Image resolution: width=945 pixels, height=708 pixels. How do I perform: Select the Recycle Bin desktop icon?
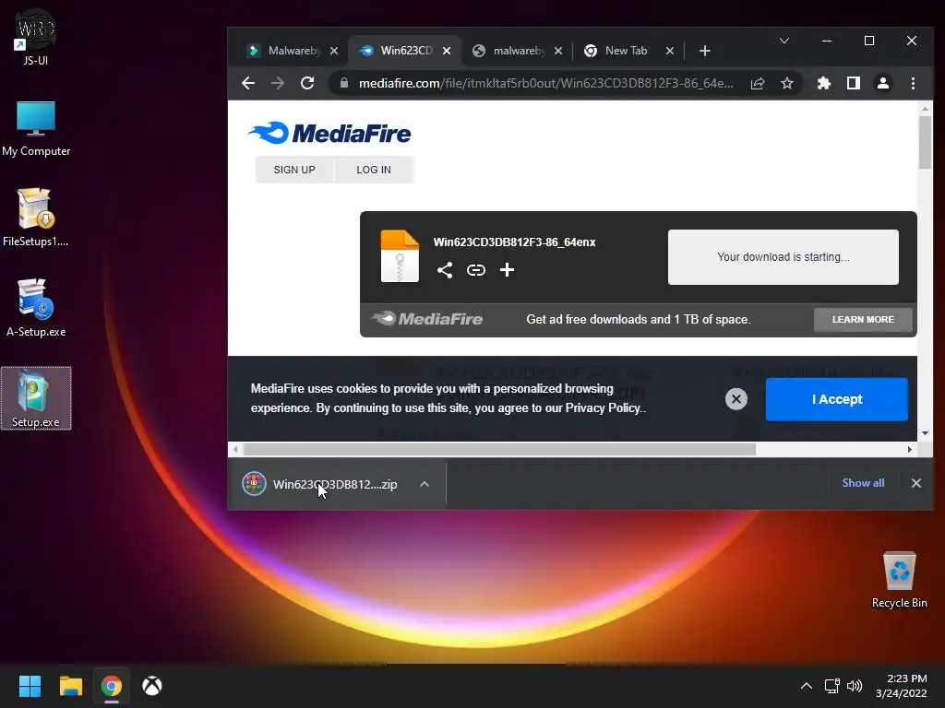pos(899,579)
